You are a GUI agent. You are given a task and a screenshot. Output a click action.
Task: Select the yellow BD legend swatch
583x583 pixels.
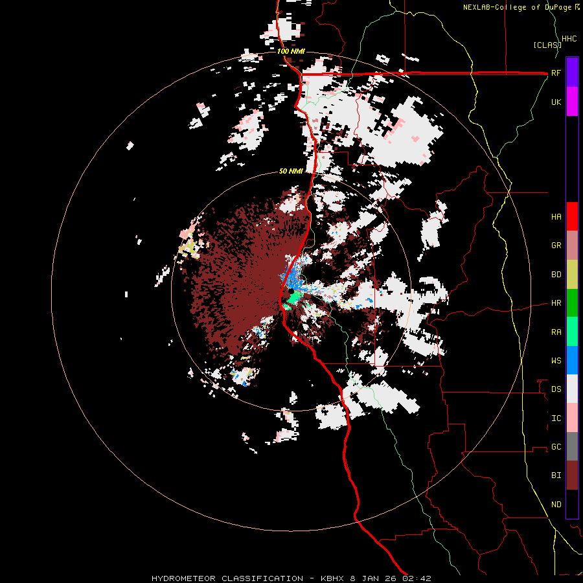(572, 275)
